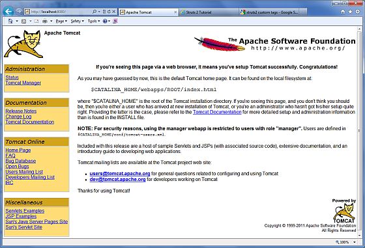The width and height of the screenshot is (365, 248).
Task: Open Sun's Servlet Site link
Action: tap(23, 227)
